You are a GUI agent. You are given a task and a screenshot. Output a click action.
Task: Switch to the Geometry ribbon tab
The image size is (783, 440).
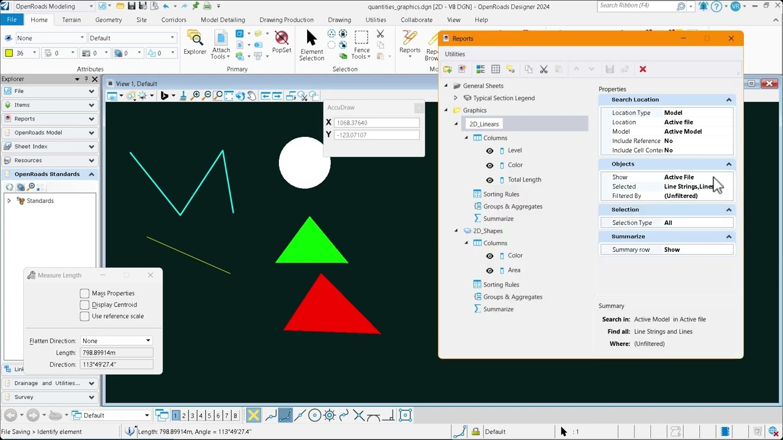108,20
